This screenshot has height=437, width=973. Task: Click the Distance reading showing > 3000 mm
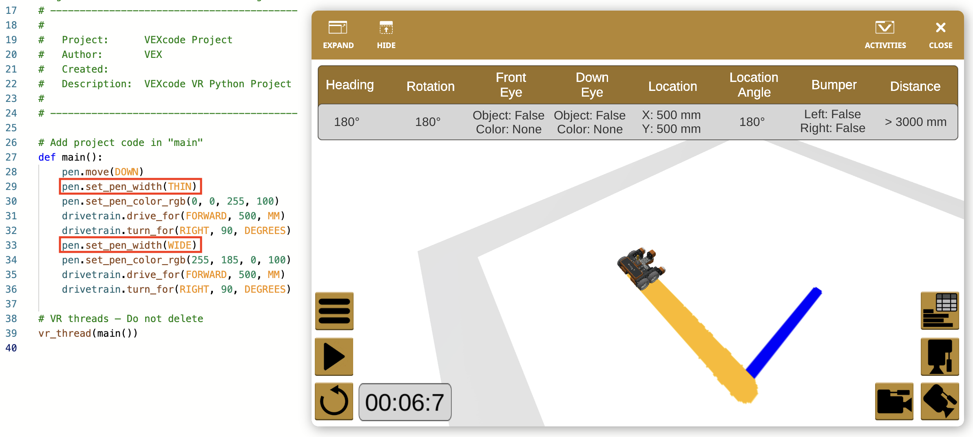click(x=915, y=122)
